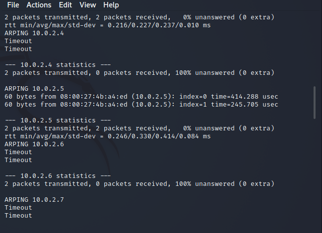
Task: Click the index=1 reply line from 10.0.2.5
Action: point(141,105)
